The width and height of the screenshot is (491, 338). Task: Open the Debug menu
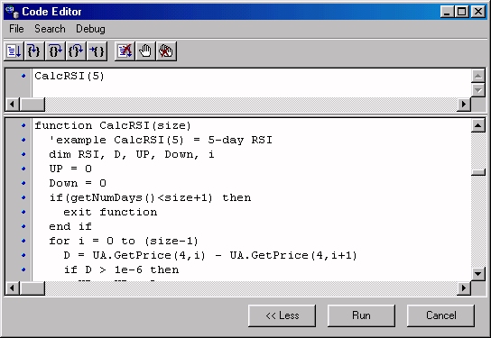pyautogui.click(x=90, y=29)
